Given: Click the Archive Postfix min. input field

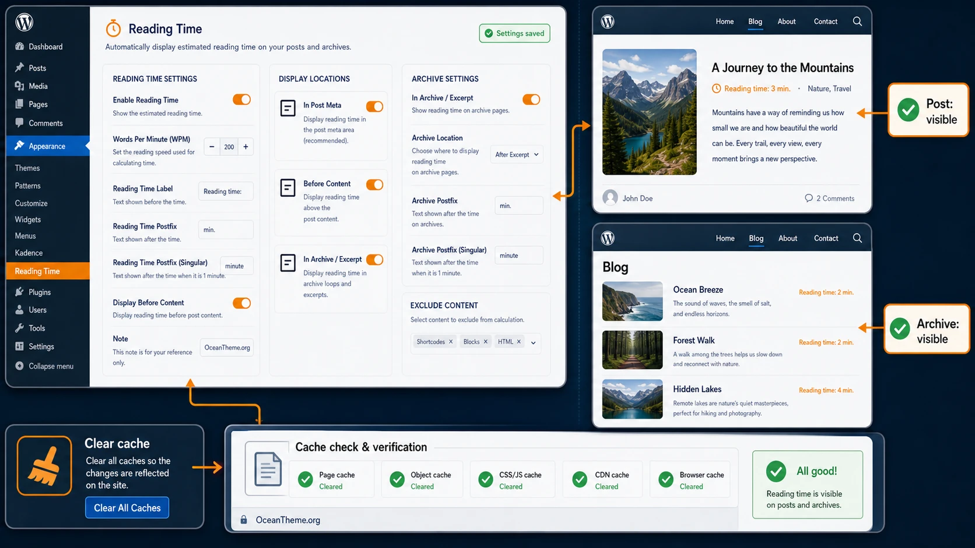Looking at the screenshot, I should [x=519, y=206].
